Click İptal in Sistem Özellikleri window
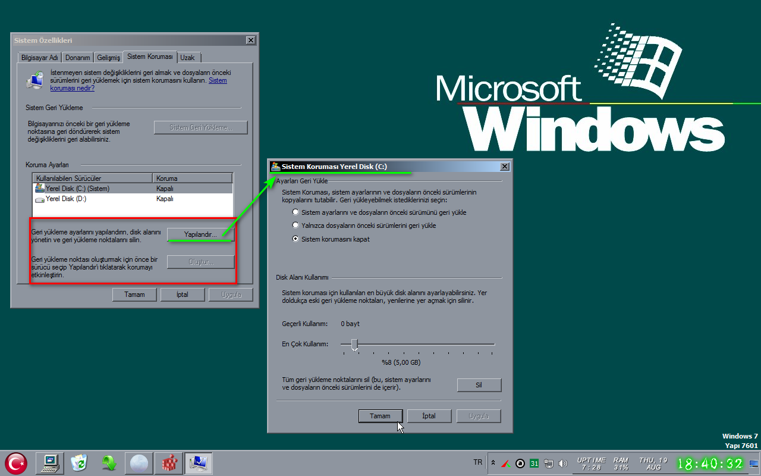Image resolution: width=761 pixels, height=476 pixels. point(183,295)
